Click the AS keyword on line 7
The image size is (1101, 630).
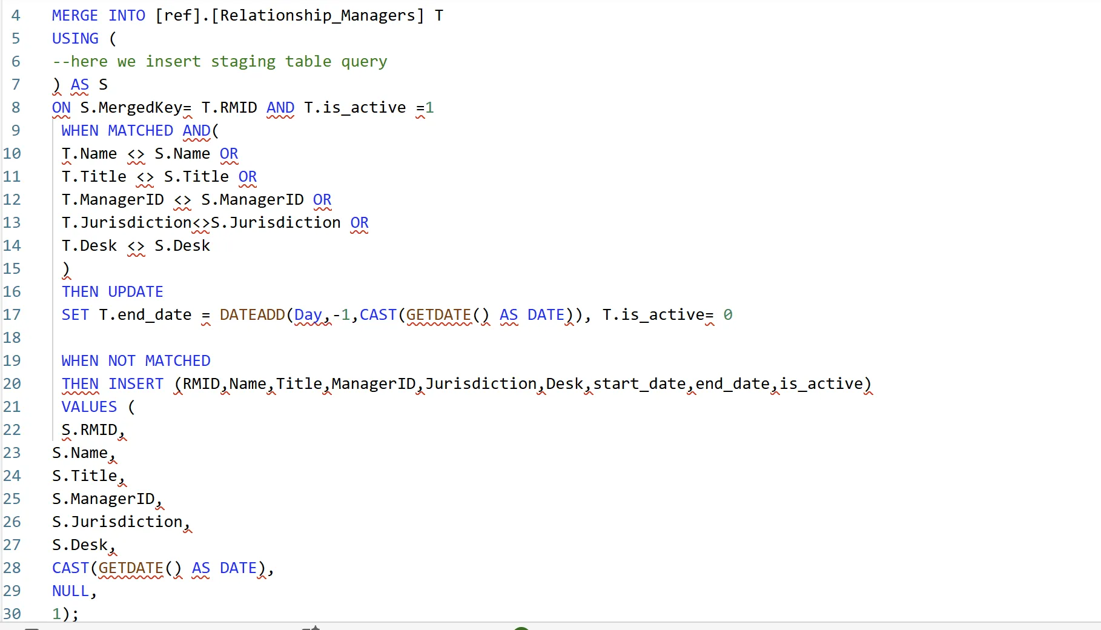click(x=80, y=84)
